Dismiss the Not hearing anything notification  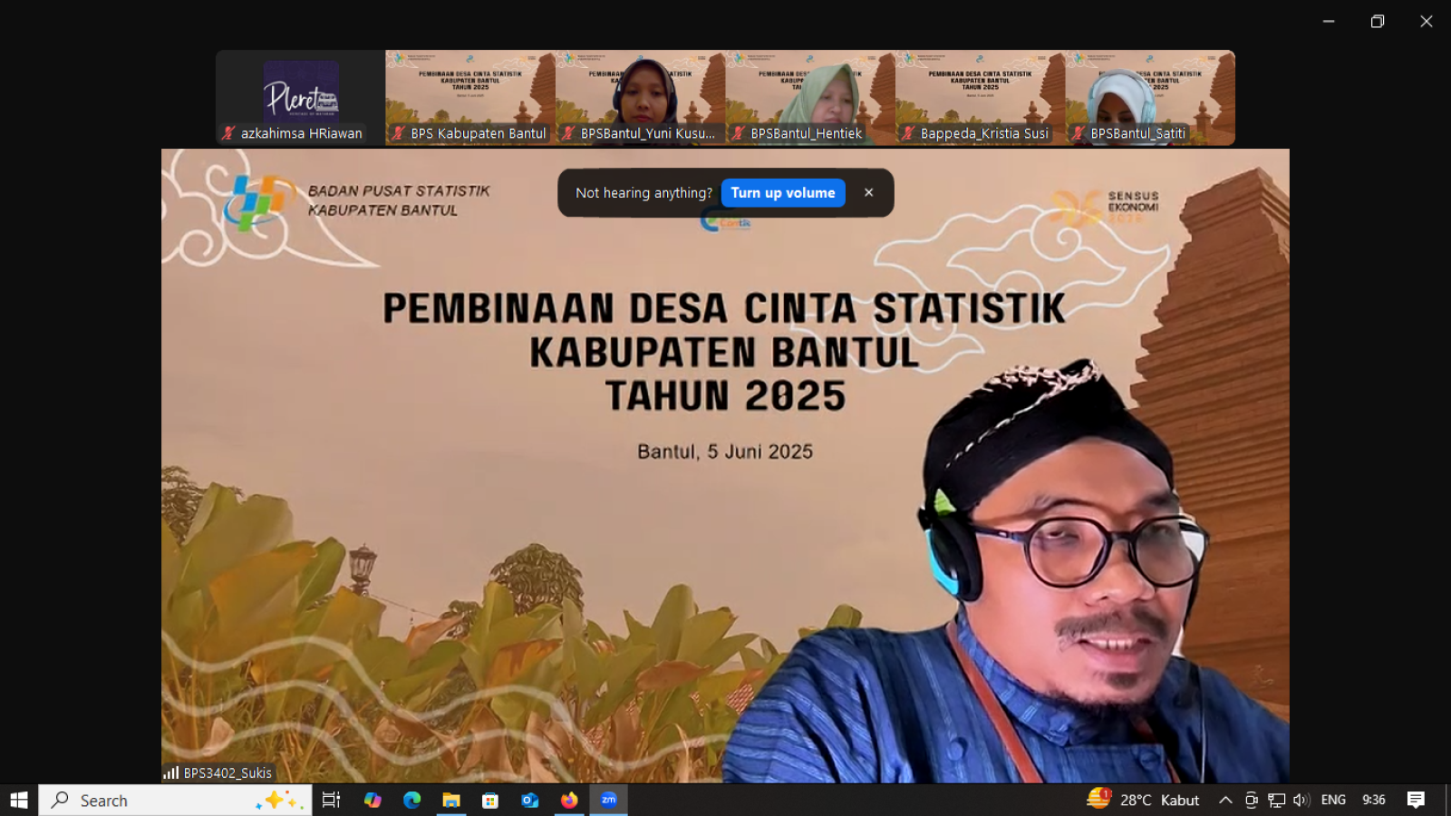[869, 192]
